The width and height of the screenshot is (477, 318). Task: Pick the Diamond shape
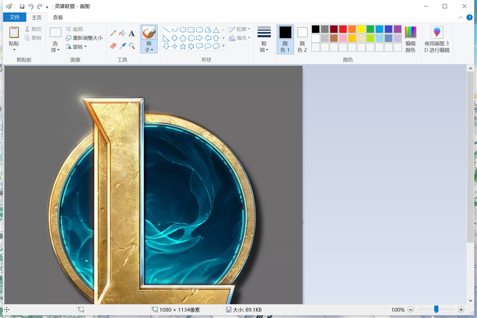174,38
